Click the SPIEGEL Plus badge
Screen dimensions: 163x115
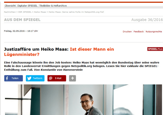[x=155, y=49]
